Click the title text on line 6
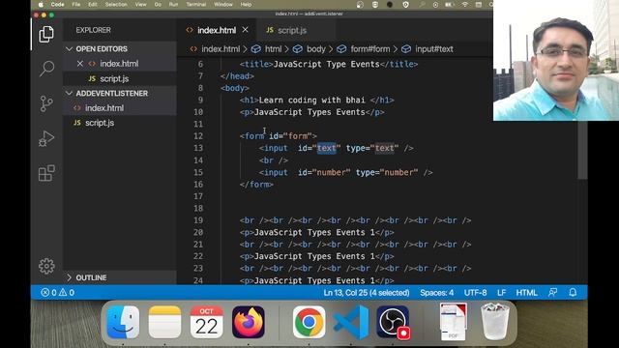The image size is (619, 348). [326, 65]
